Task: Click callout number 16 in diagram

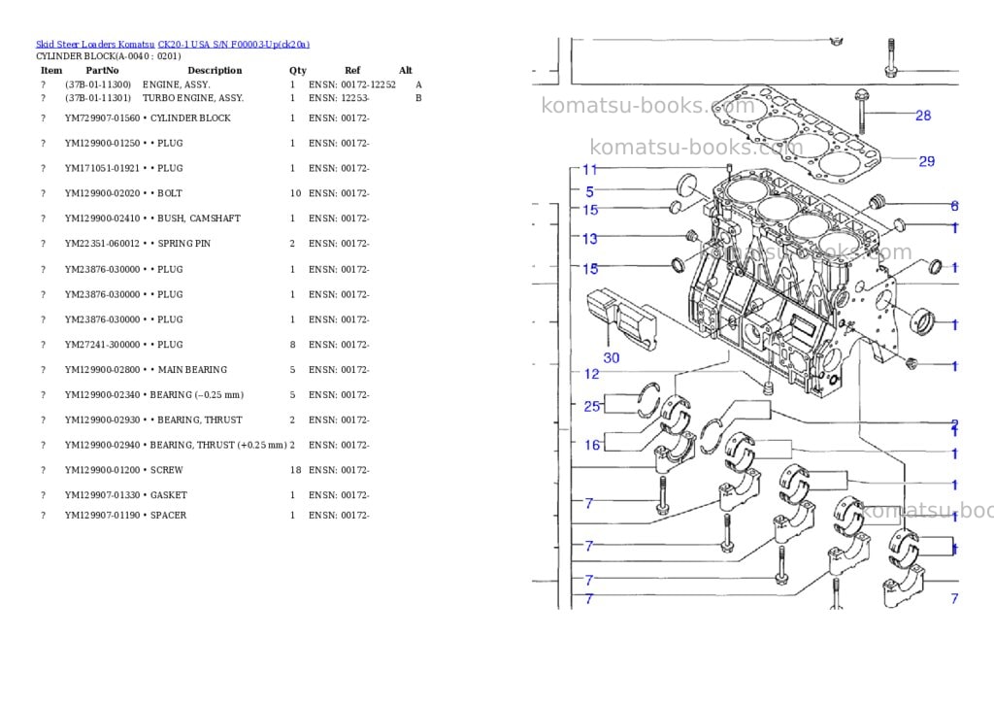Action: click(x=591, y=445)
